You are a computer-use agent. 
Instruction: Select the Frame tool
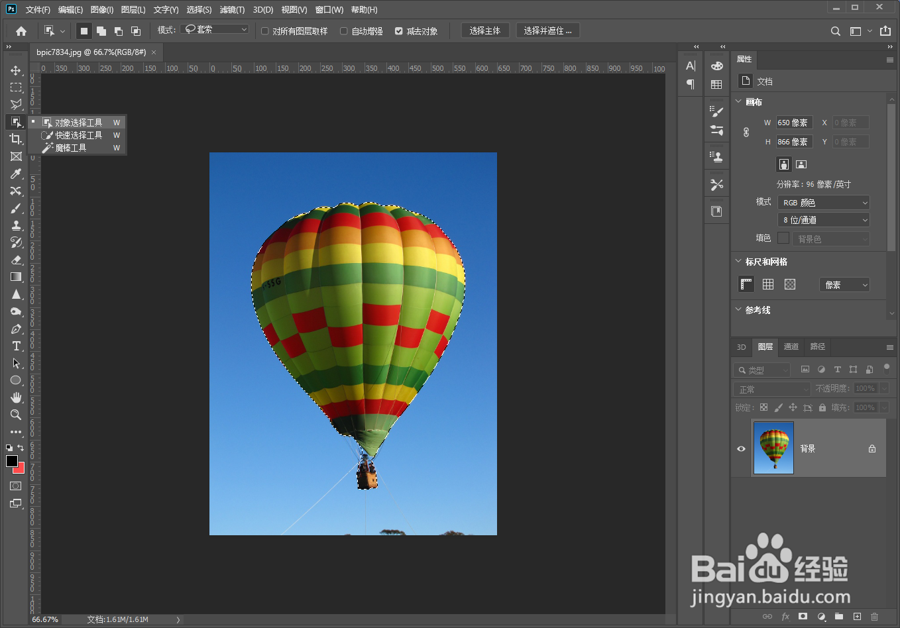tap(16, 156)
